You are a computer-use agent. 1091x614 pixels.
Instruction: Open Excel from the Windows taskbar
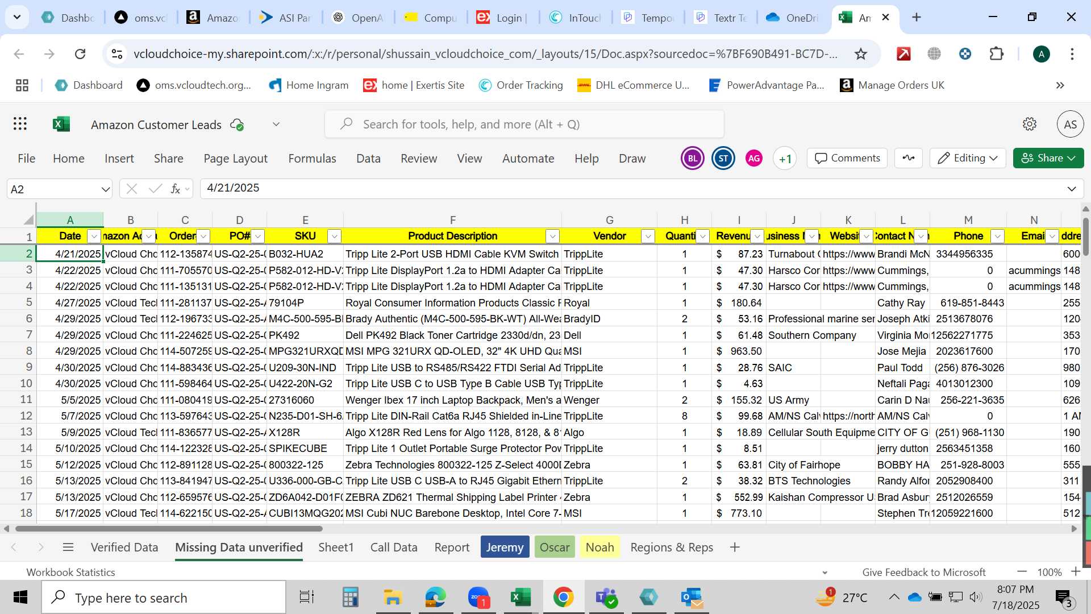pyautogui.click(x=520, y=598)
